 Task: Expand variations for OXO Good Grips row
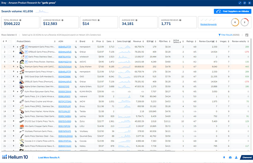tap(18, 77)
